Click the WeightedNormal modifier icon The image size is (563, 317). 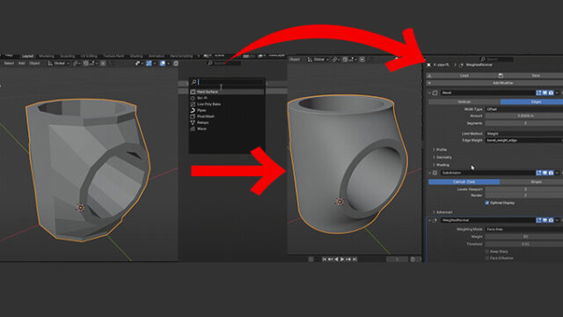tap(435, 220)
